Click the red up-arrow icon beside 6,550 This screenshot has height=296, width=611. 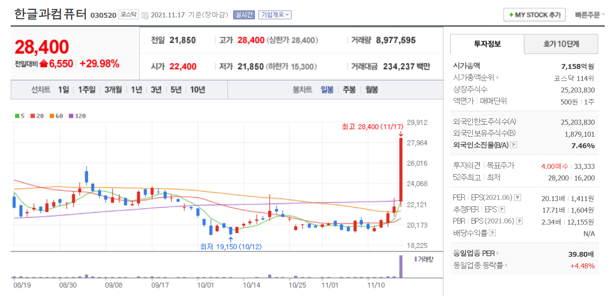pyautogui.click(x=44, y=64)
